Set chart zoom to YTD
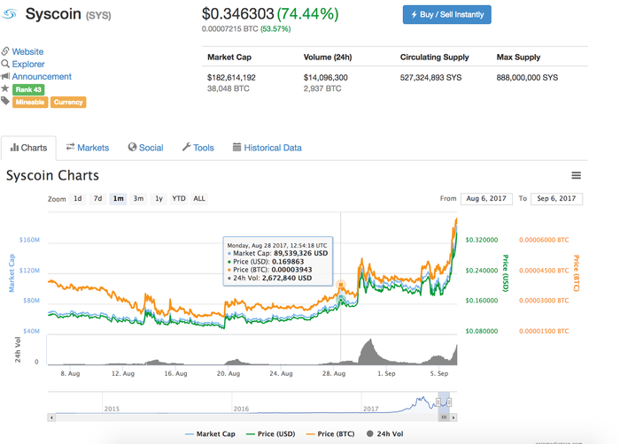Viewport: 620px width, 444px height. [179, 198]
